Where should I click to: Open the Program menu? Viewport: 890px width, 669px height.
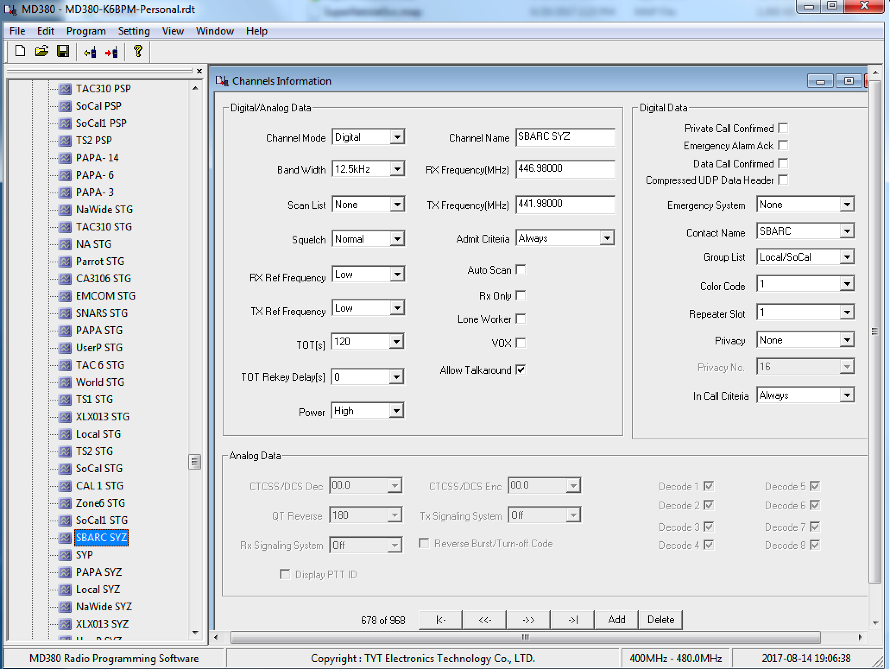pos(86,31)
